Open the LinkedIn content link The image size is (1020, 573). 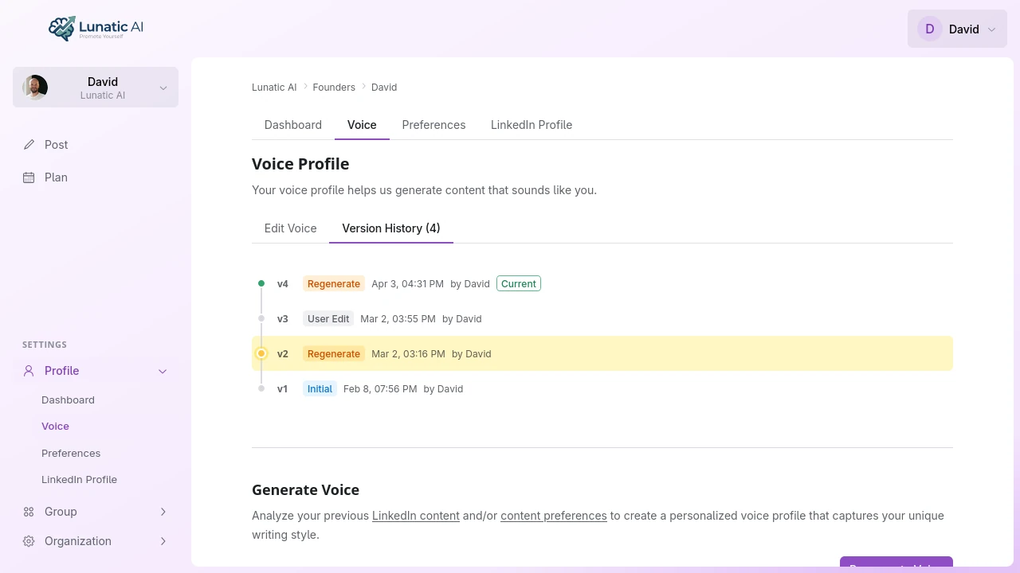pyautogui.click(x=416, y=516)
